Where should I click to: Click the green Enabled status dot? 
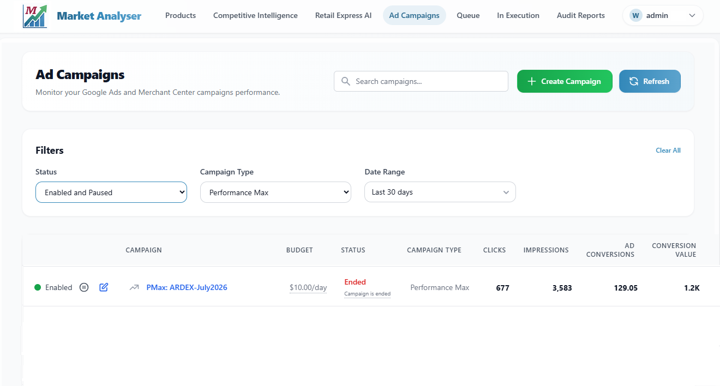pyautogui.click(x=38, y=287)
